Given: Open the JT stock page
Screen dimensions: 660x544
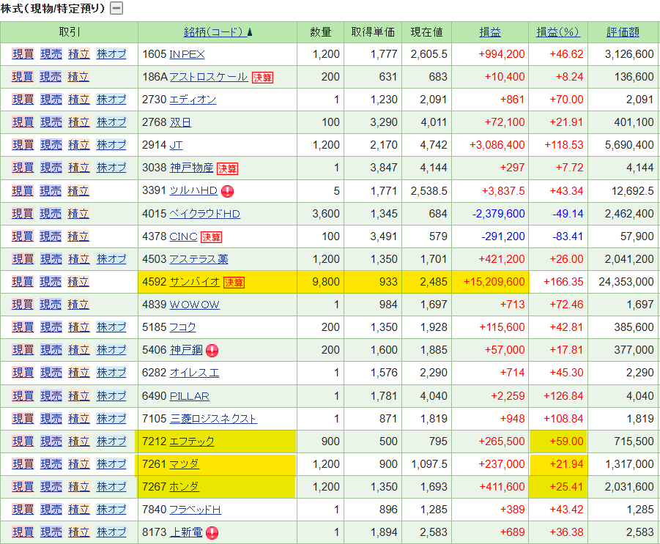Looking at the screenshot, I should [176, 145].
